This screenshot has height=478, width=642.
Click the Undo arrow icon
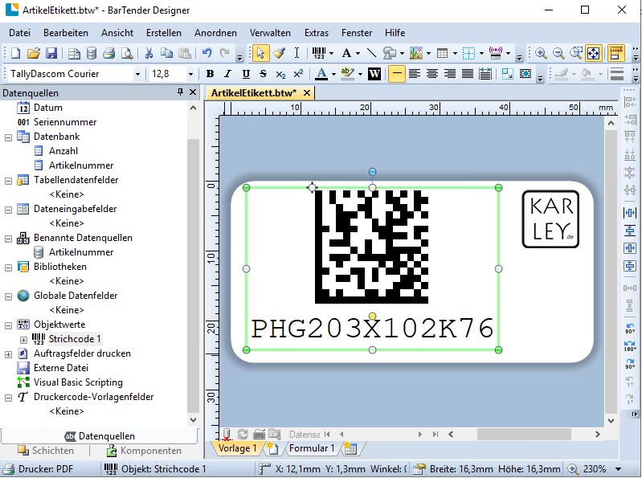(x=207, y=53)
